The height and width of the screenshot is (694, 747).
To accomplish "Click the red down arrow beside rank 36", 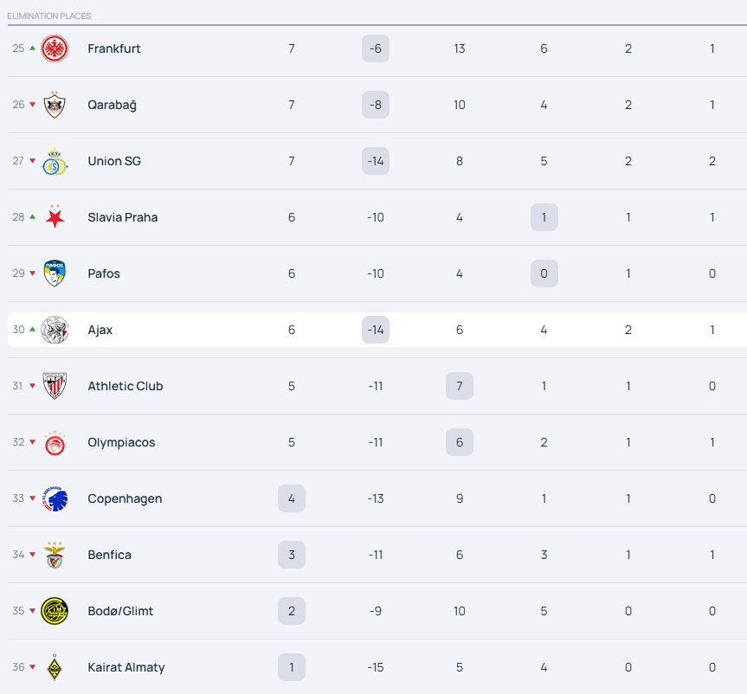I will (33, 667).
